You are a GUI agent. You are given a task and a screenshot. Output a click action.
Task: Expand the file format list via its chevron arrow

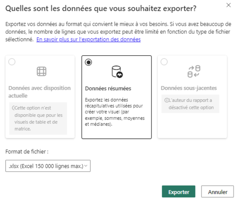86,166
